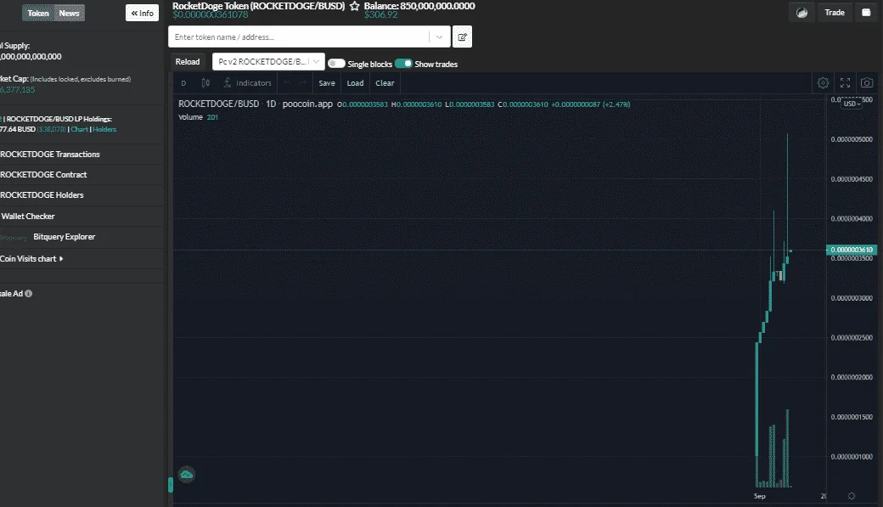Open the presale ad info icon
Image resolution: width=883 pixels, height=507 pixels.
pyautogui.click(x=29, y=294)
